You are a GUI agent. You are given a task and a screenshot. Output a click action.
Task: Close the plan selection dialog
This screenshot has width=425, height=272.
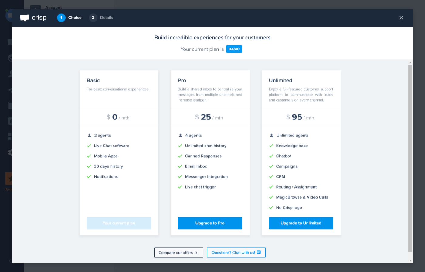tap(401, 18)
